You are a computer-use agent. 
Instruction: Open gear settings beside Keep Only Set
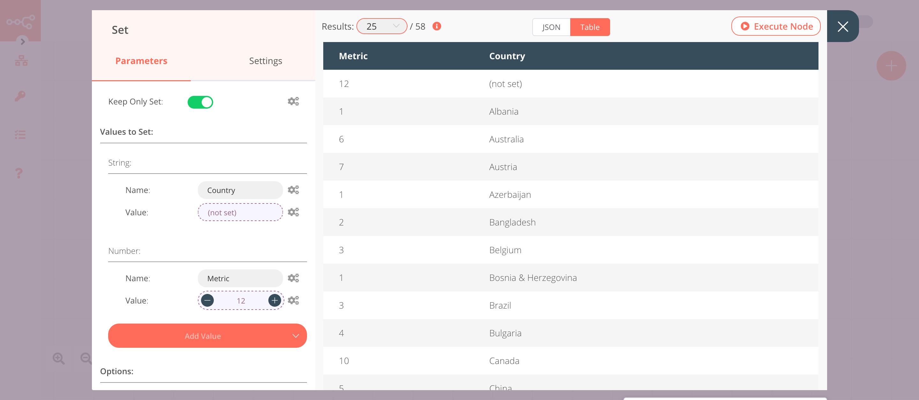[293, 101]
